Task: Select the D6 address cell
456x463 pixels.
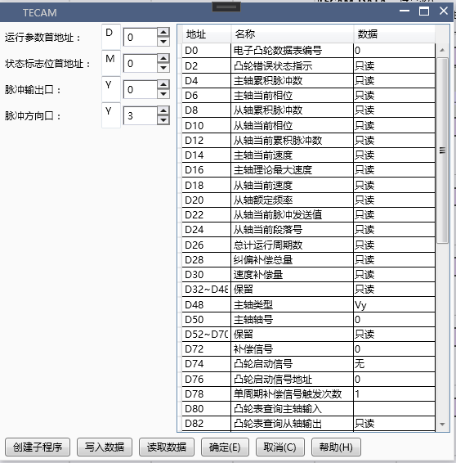Action: coord(207,96)
